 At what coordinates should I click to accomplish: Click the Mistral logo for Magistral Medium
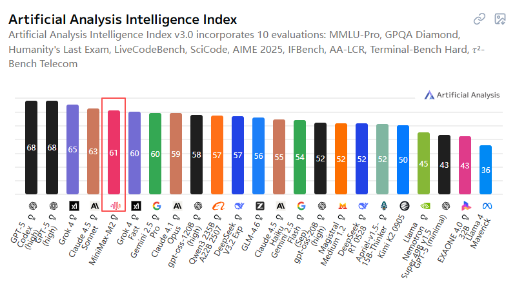(x=341, y=206)
